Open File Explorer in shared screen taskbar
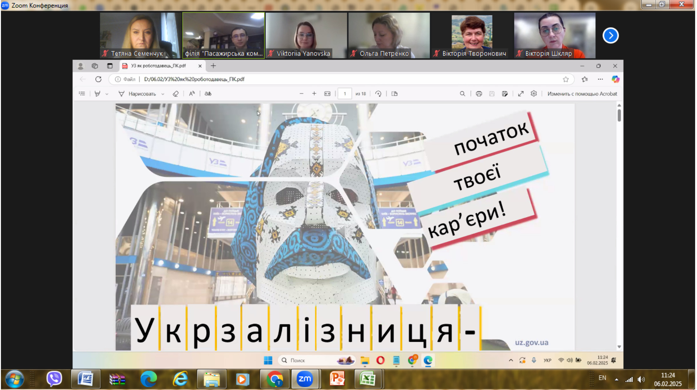This screenshot has width=697, height=390. point(365,361)
